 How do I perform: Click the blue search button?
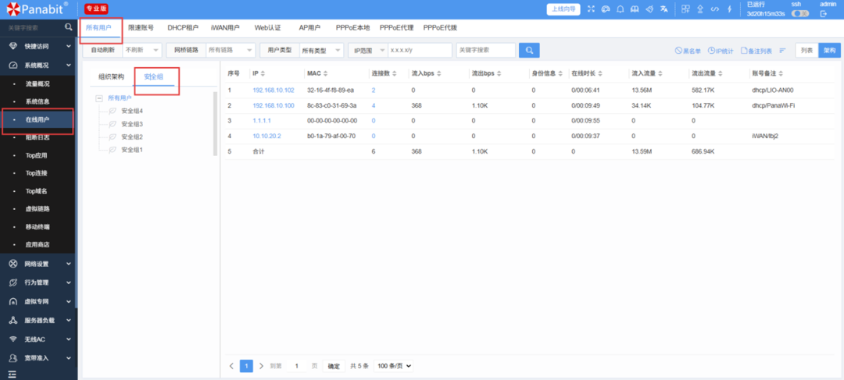pos(529,50)
